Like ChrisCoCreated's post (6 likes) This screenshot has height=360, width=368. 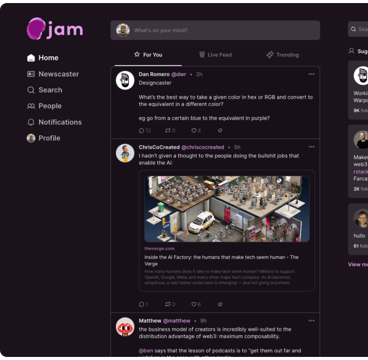pos(196,304)
